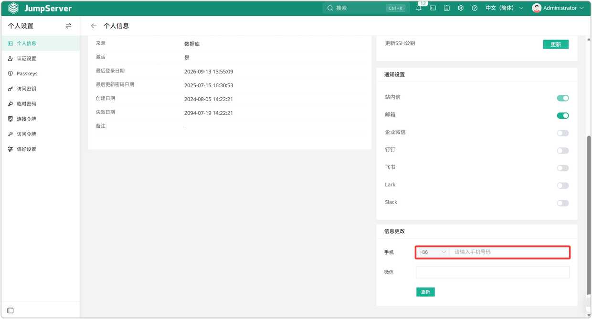Click the 微信 input field
The image size is (592, 319).
[493, 272]
